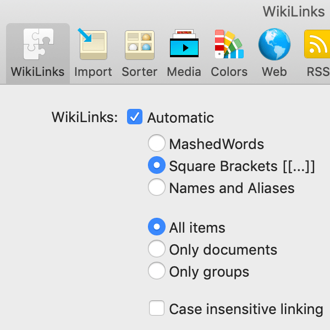Click the Web tab label

point(274,71)
